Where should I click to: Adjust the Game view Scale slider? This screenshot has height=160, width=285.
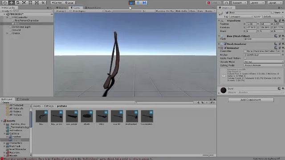tap(126, 11)
